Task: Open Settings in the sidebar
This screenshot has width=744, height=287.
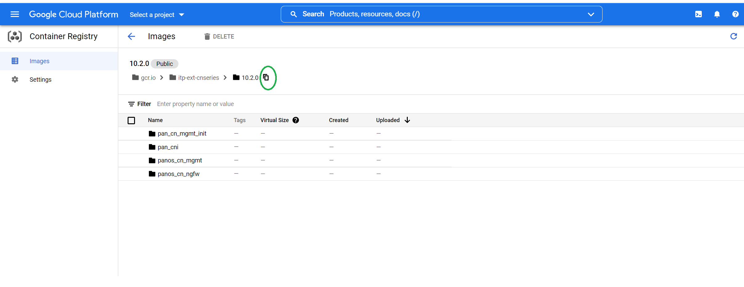Action: coord(40,80)
